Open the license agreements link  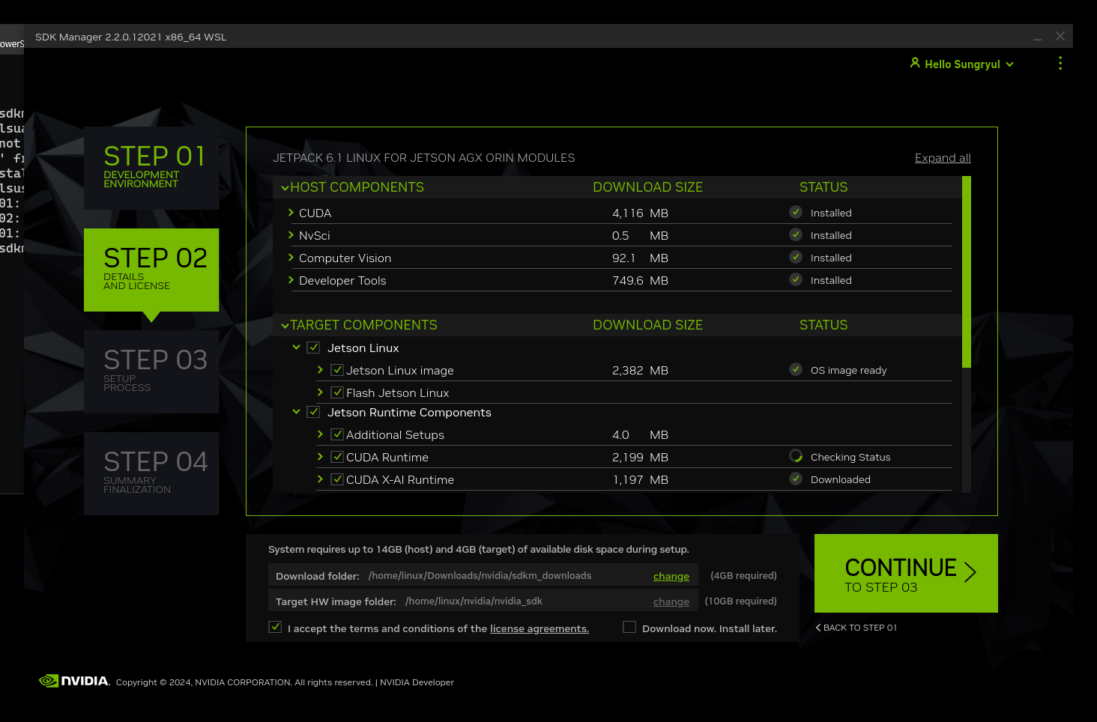click(540, 628)
